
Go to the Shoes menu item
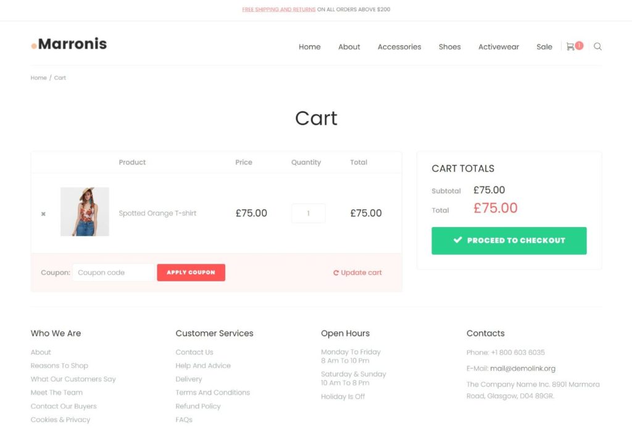click(x=449, y=47)
